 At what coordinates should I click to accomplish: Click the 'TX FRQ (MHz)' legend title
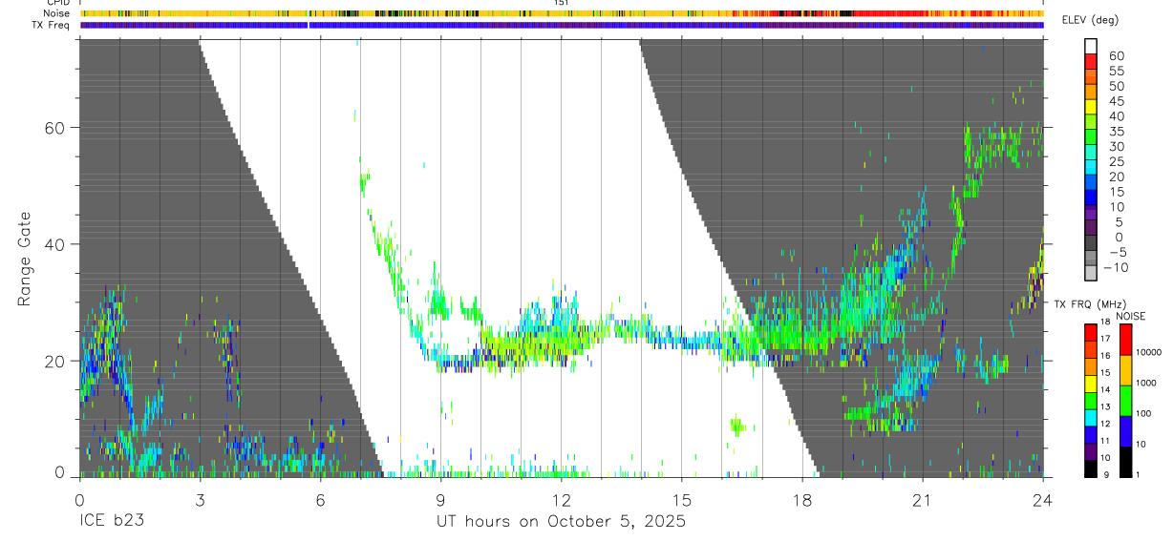[1091, 303]
